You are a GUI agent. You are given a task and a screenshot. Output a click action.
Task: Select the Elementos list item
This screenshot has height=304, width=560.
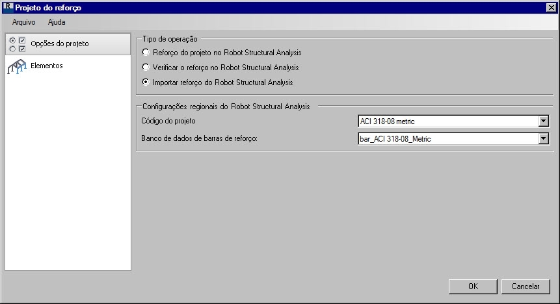[68, 66]
